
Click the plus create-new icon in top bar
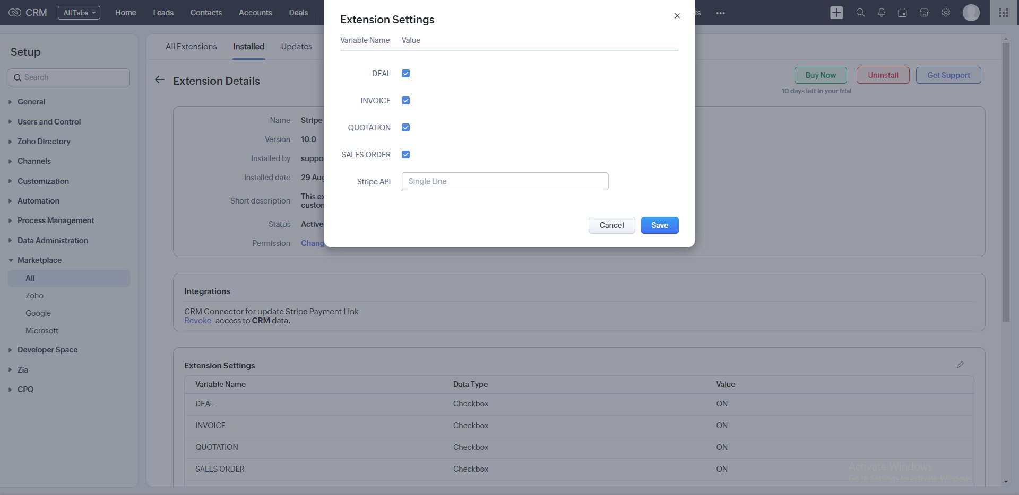pos(836,13)
